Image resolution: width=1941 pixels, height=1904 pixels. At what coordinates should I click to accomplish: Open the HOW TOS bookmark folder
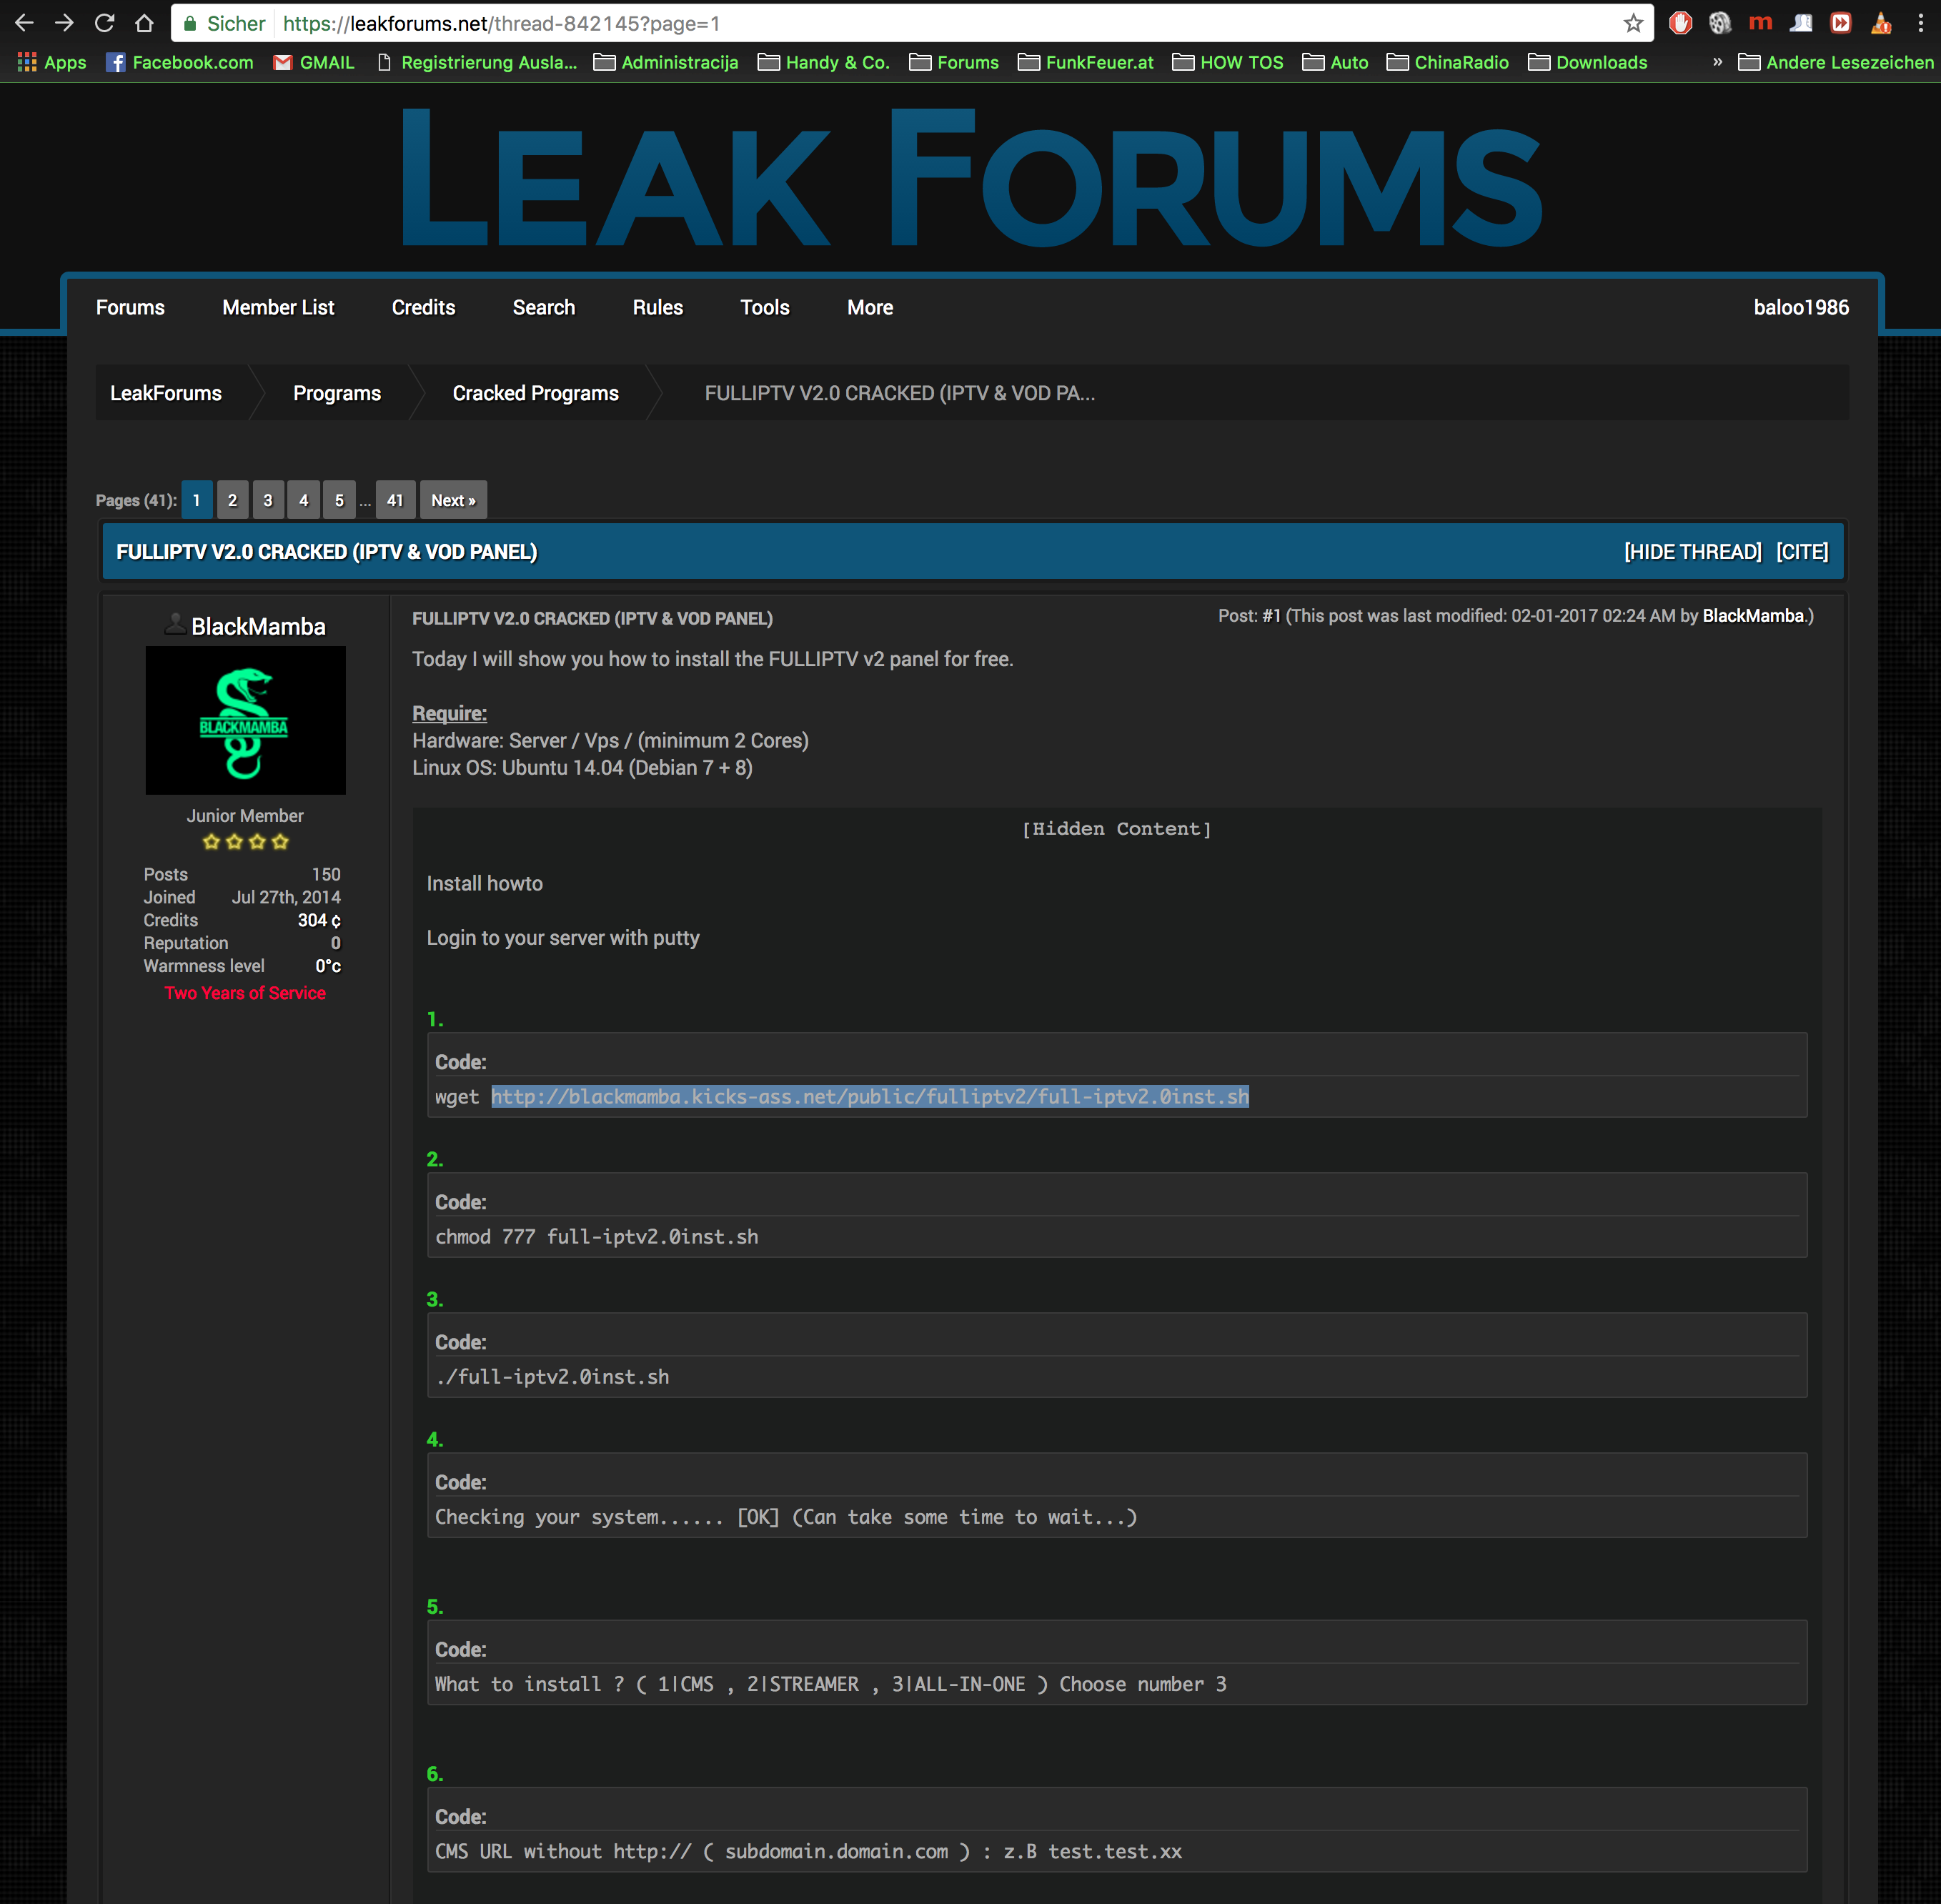click(1228, 62)
